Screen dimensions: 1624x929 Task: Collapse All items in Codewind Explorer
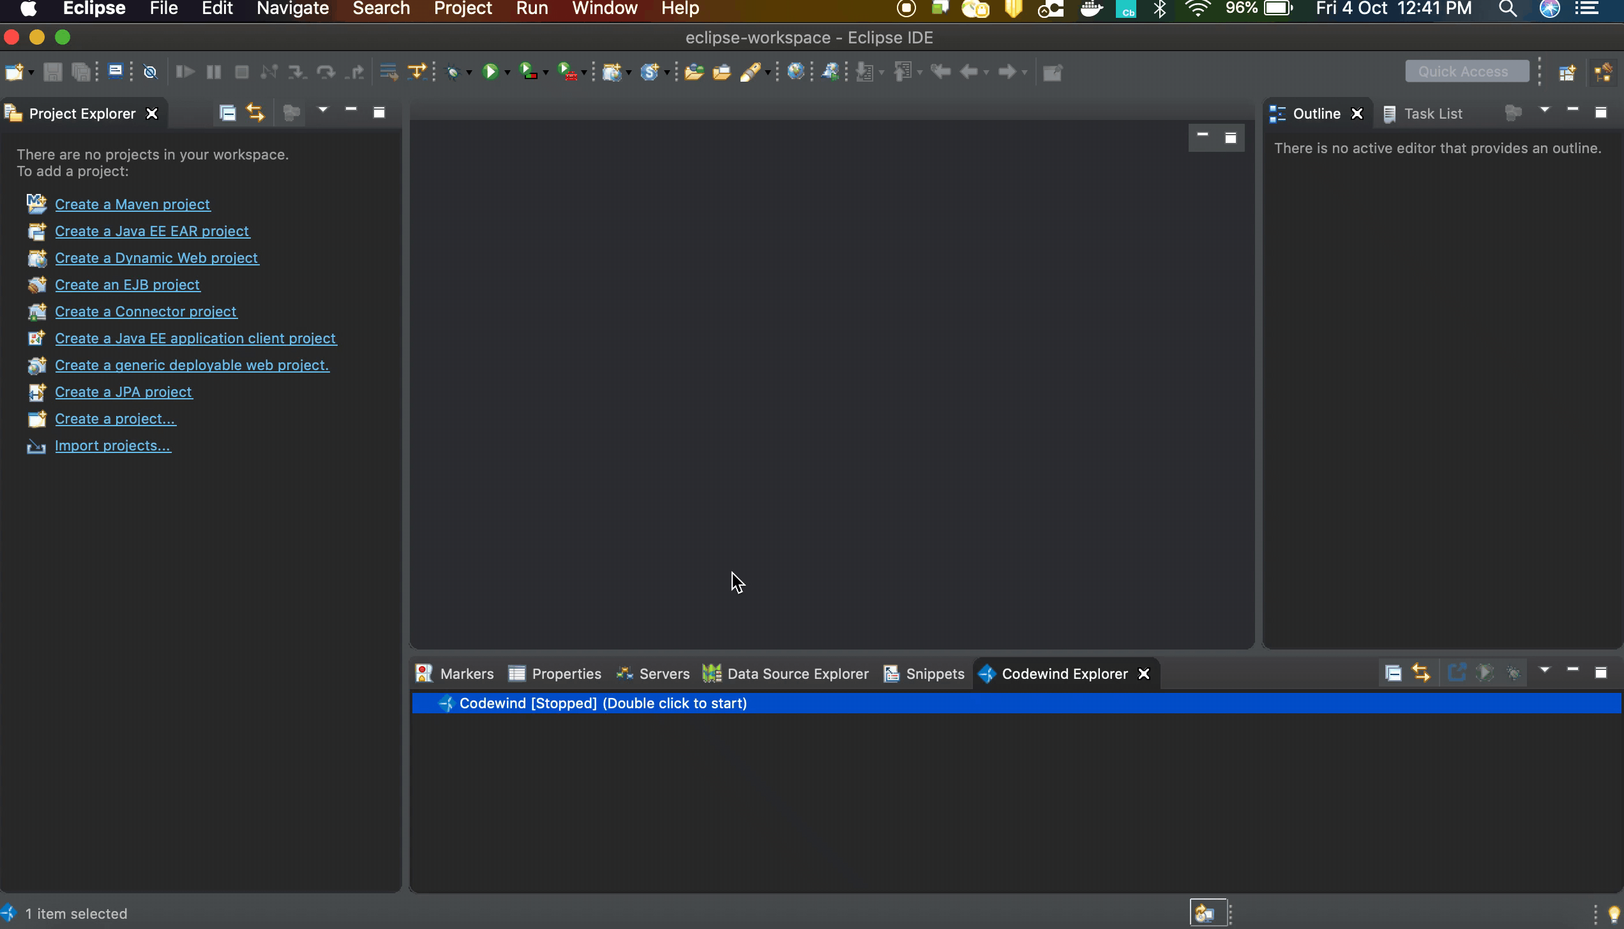(1393, 672)
